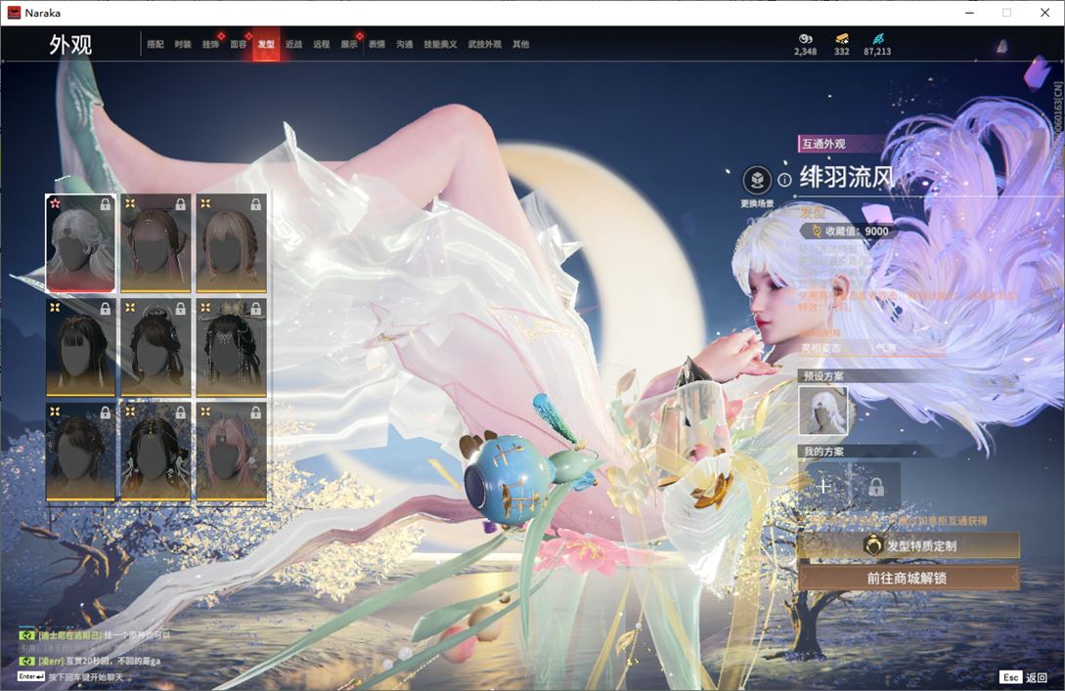Click the info icon beside 绯羽流风
1065x691 pixels.
point(784,180)
